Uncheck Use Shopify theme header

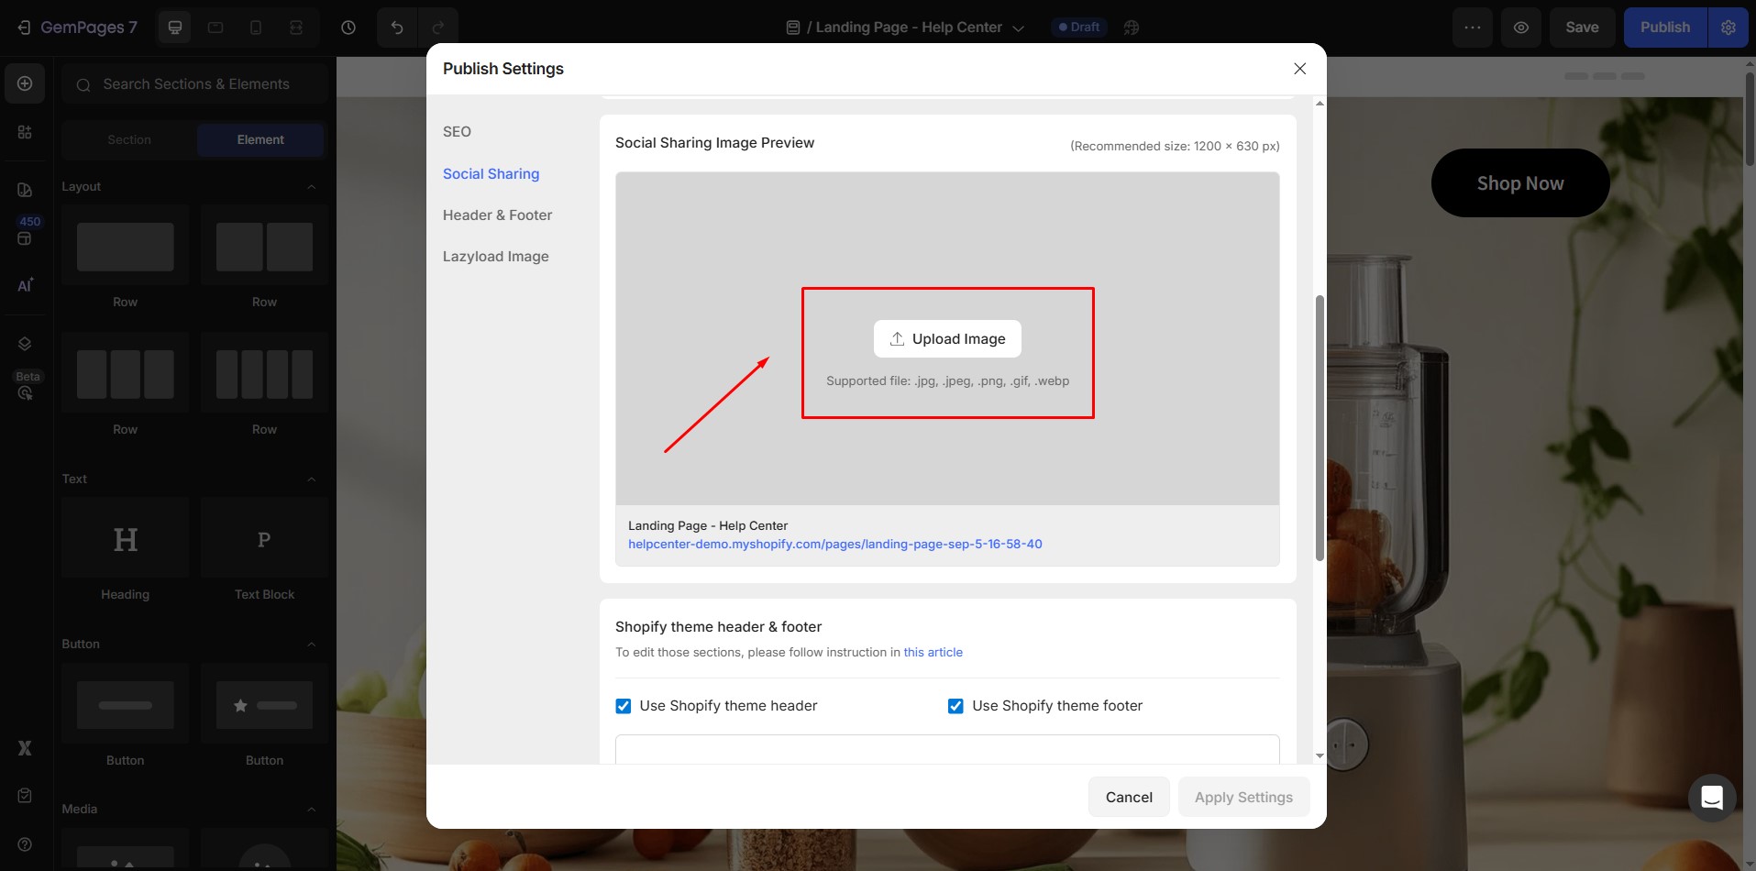click(x=624, y=706)
